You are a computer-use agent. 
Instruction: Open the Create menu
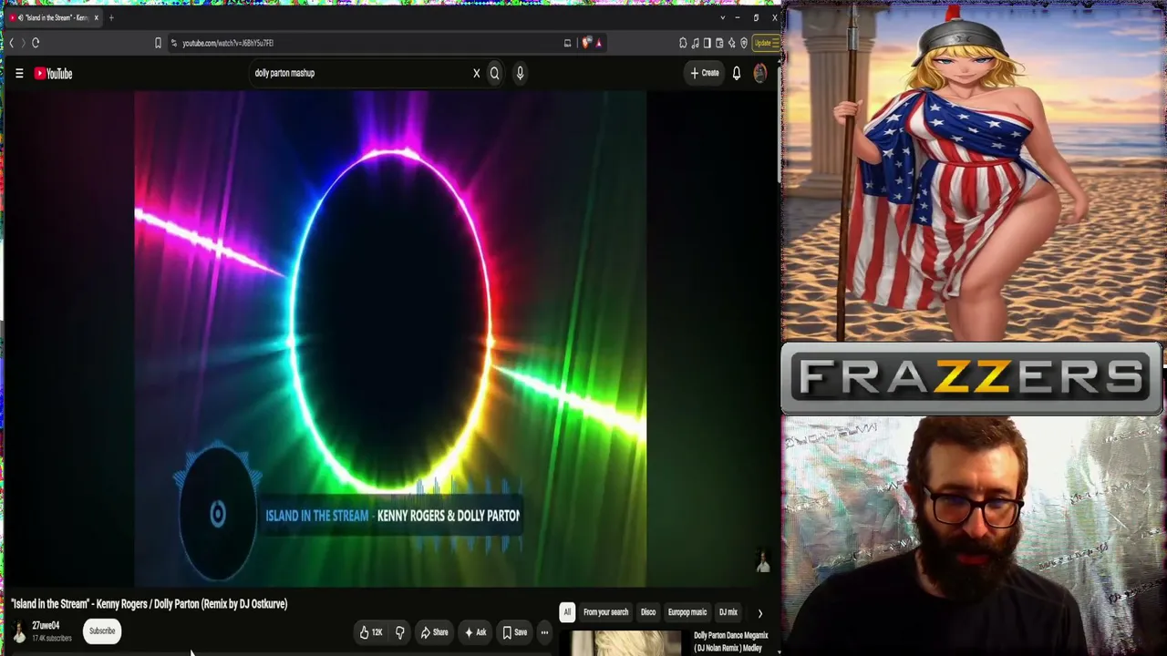tap(705, 73)
